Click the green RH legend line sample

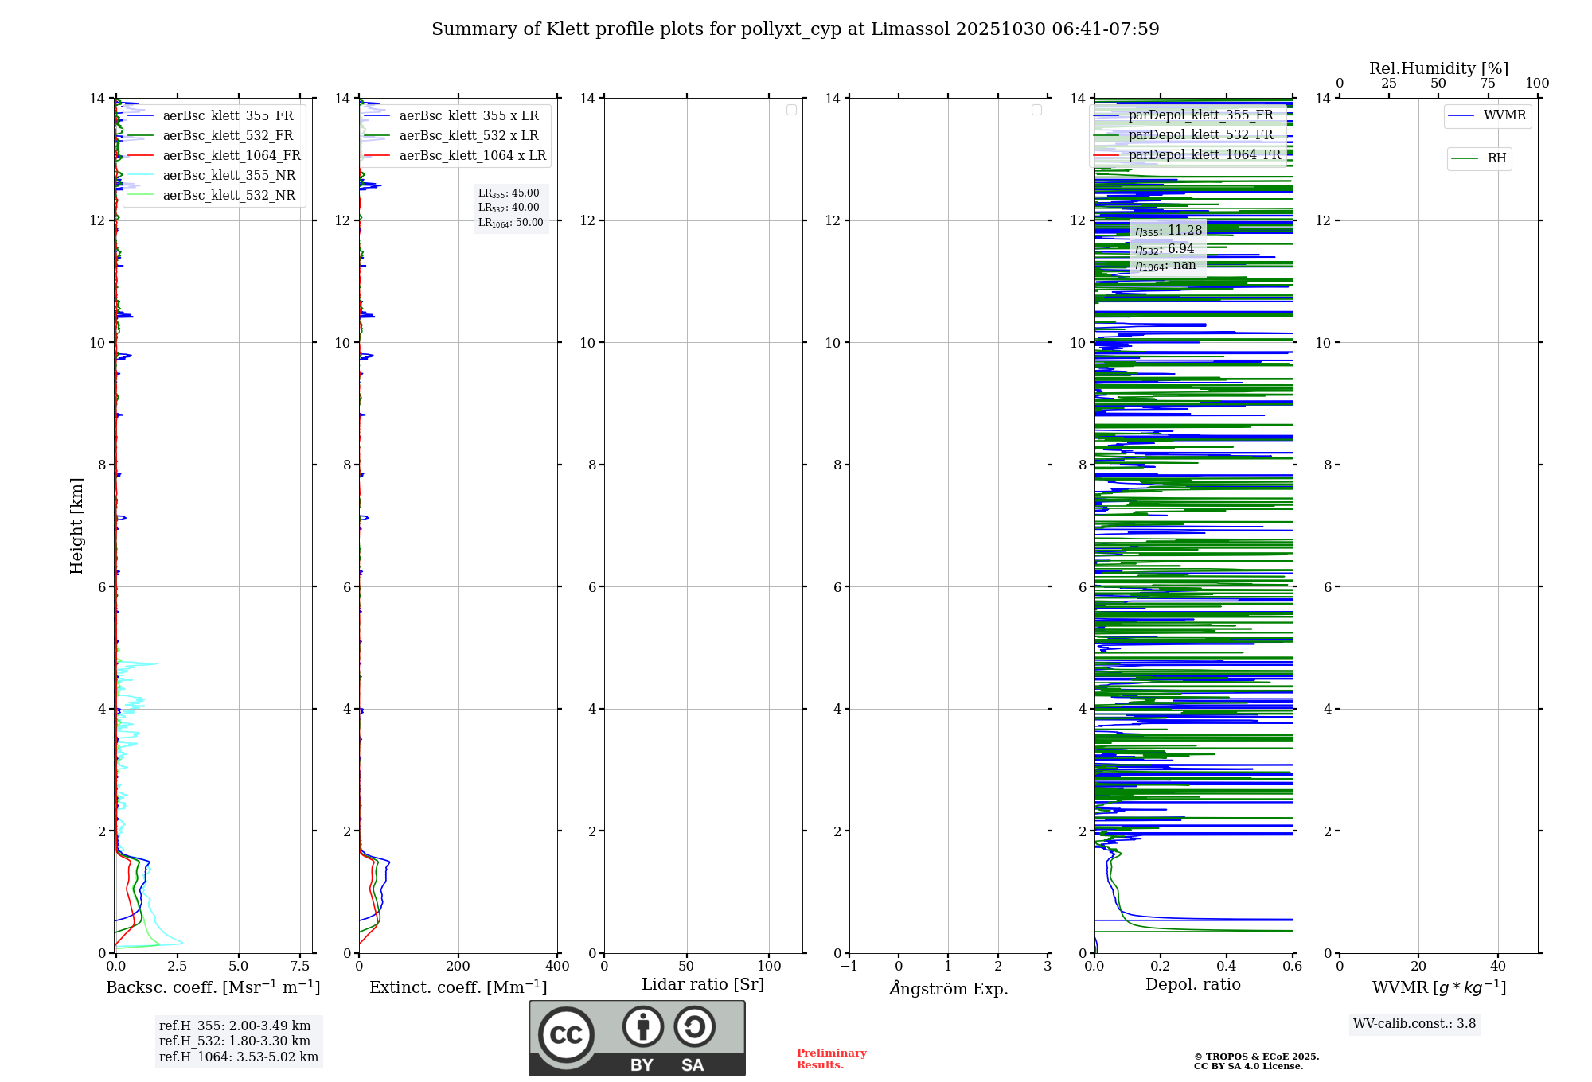tap(1465, 158)
